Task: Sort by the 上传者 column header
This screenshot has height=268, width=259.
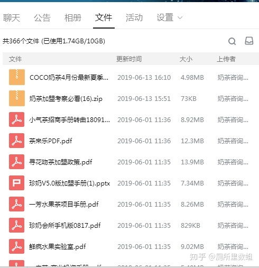Action: [x=226, y=59]
